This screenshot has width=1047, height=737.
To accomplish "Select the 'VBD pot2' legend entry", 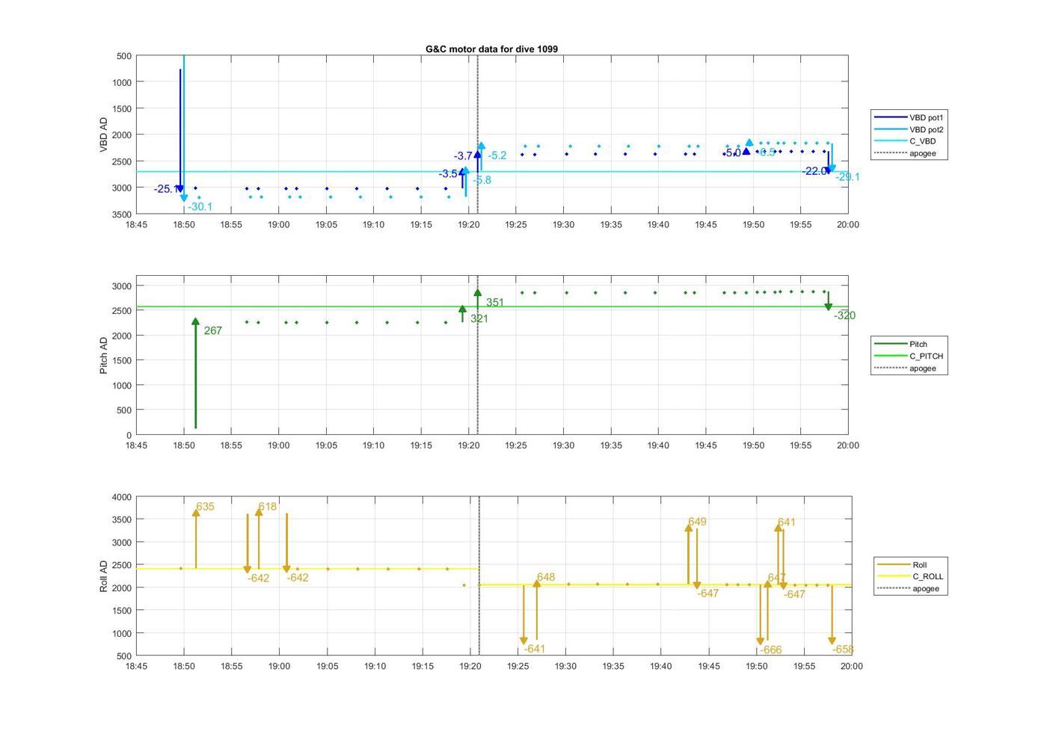I will 909,129.
